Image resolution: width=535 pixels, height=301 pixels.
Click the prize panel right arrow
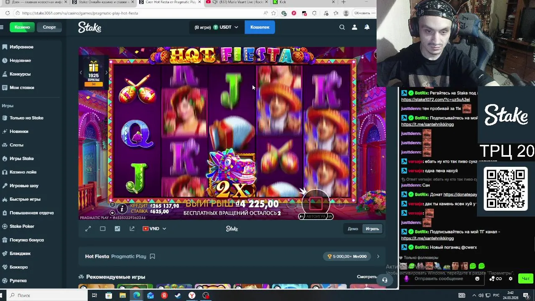pos(106,73)
